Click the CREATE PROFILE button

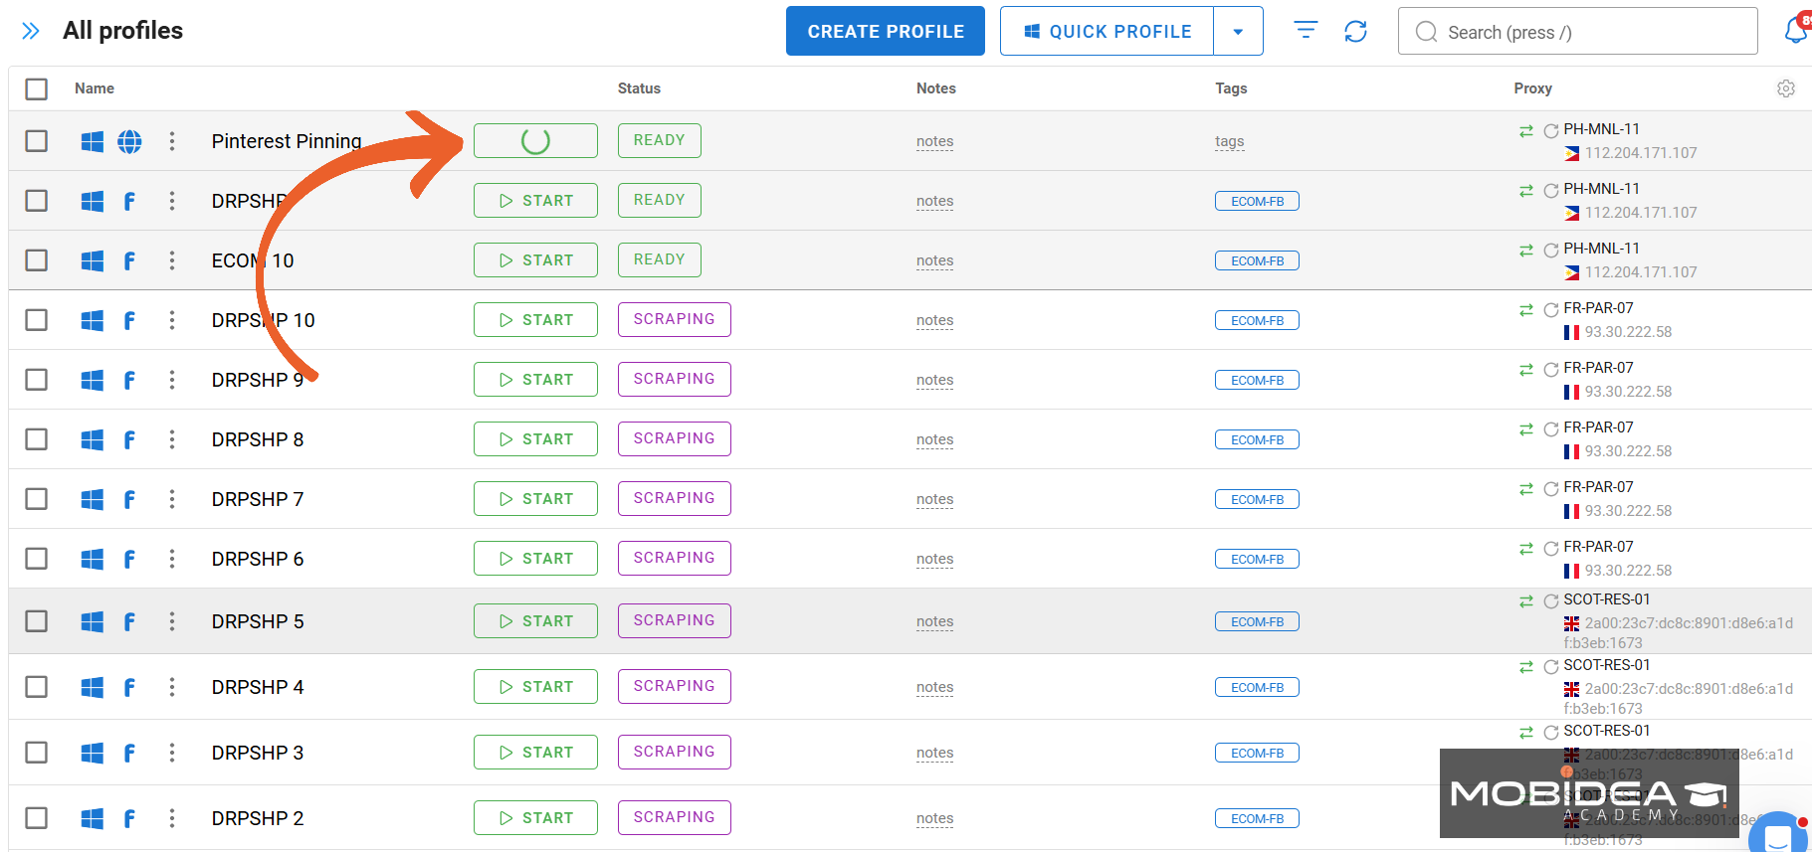[886, 31]
